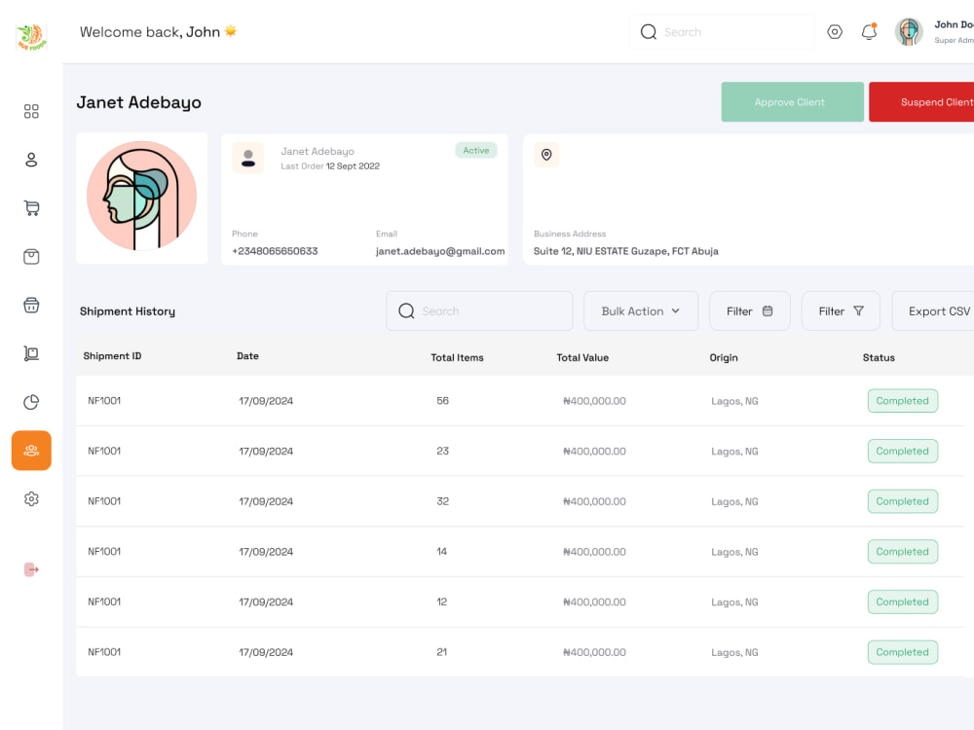974x730 pixels.
Task: Click the Export CSV button
Action: tap(933, 311)
